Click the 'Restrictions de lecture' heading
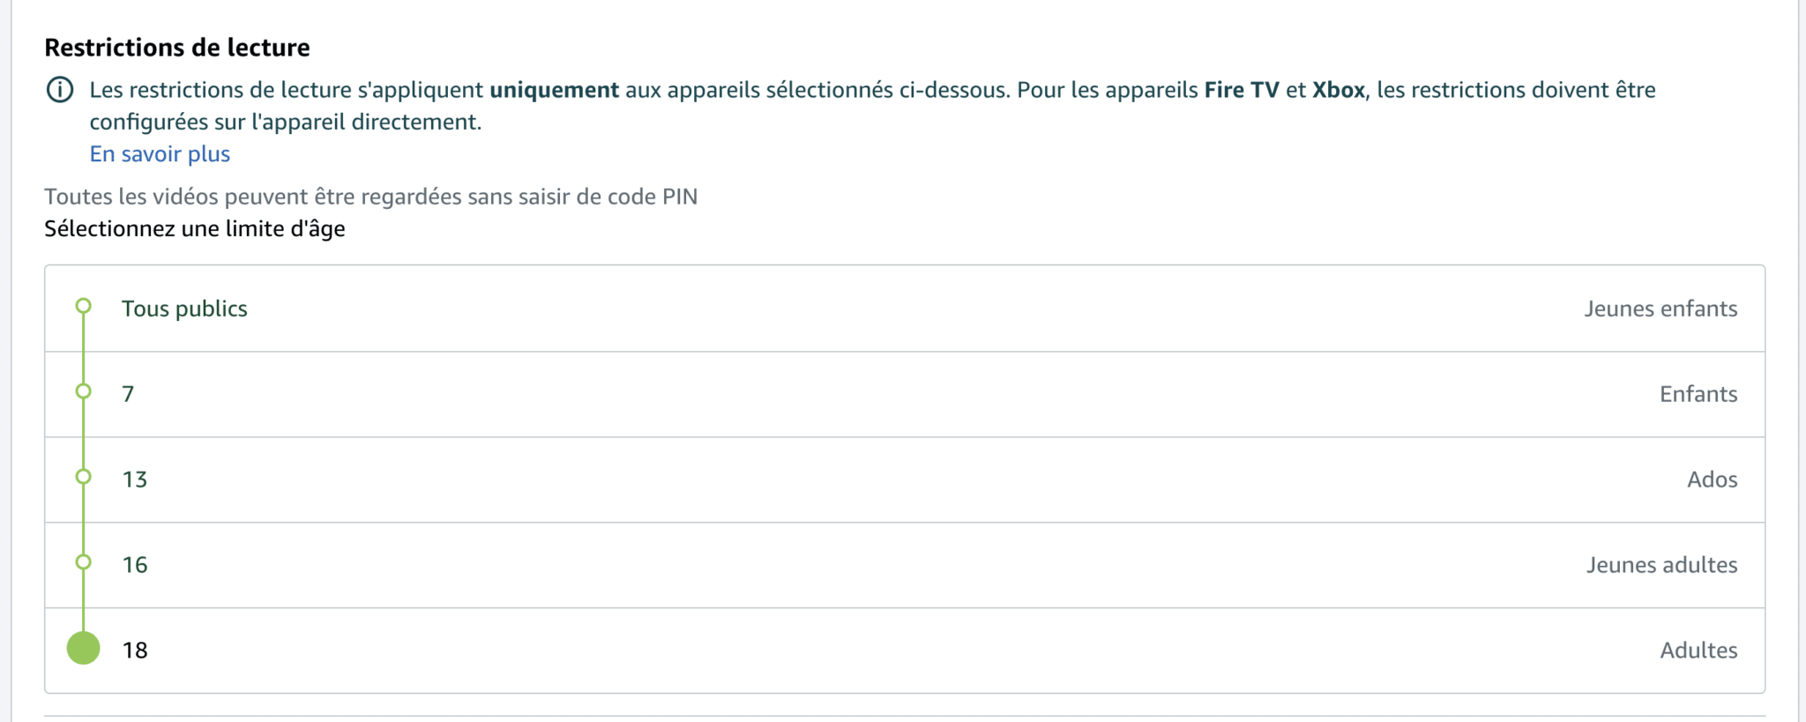The image size is (1806, 722). (x=177, y=48)
